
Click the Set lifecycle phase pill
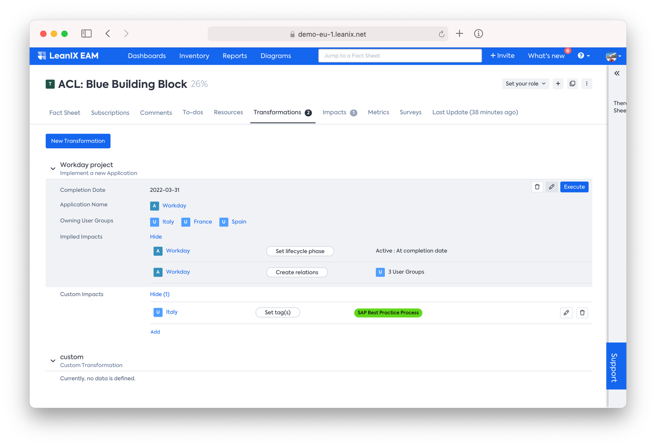pos(300,251)
